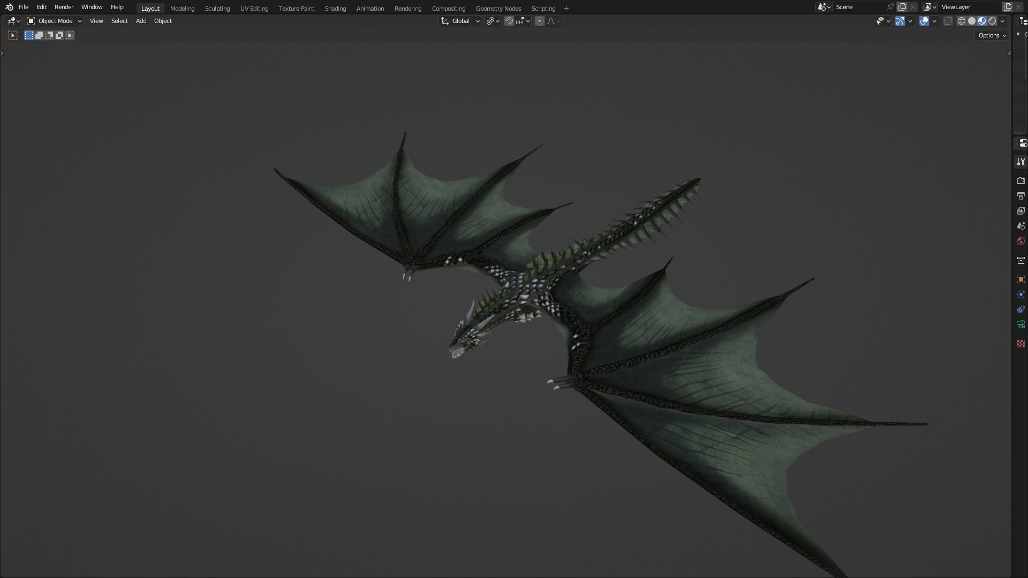1028x578 pixels.
Task: Open the Render menu
Action: pyautogui.click(x=64, y=7)
